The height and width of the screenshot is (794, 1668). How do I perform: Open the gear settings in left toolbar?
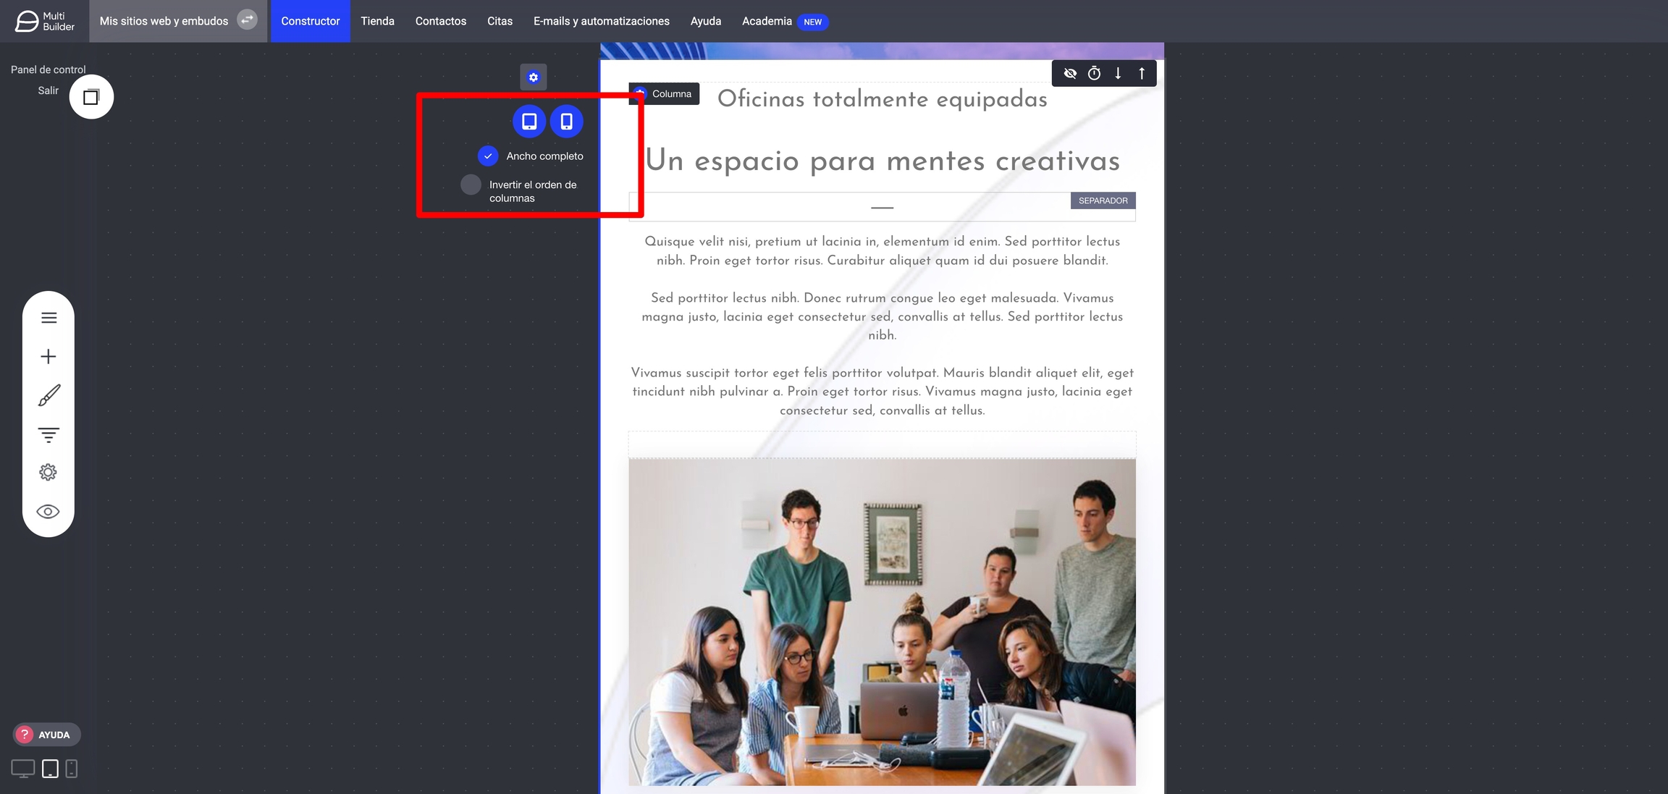(x=49, y=473)
